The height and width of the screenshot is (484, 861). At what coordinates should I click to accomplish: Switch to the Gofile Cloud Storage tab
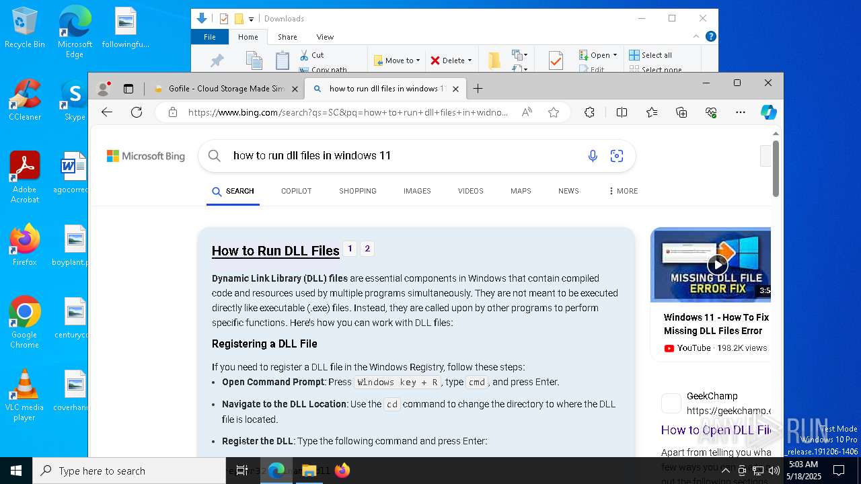[x=226, y=89]
